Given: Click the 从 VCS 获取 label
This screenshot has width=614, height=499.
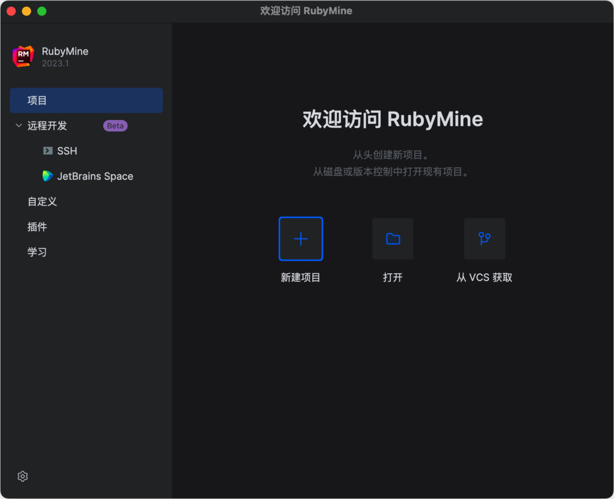Looking at the screenshot, I should point(484,278).
